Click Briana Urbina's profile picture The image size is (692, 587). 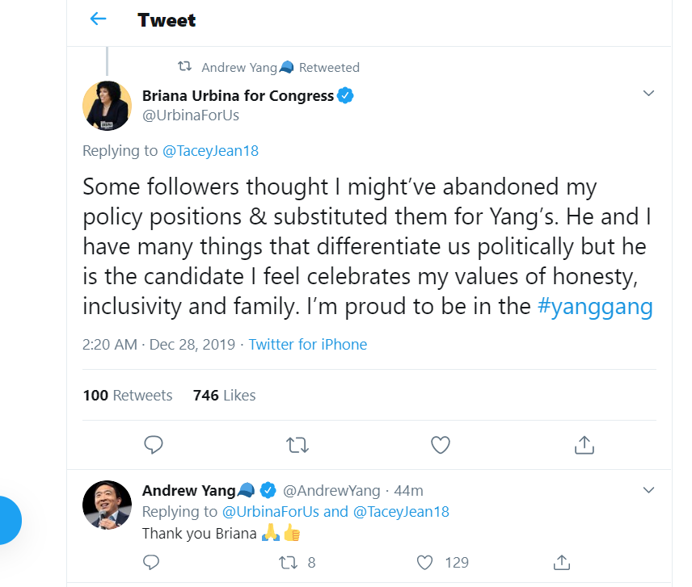coord(108,105)
